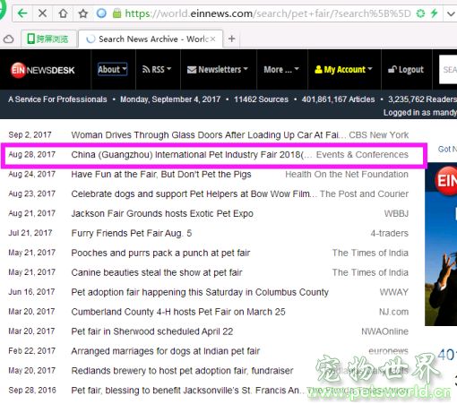Open a new tab with the plus button

tap(231, 39)
